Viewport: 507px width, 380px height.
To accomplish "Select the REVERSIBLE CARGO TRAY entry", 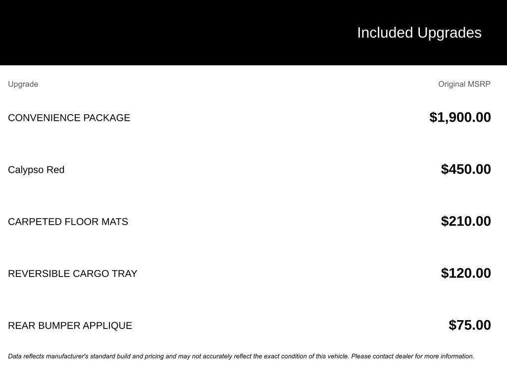I will (x=73, y=274).
